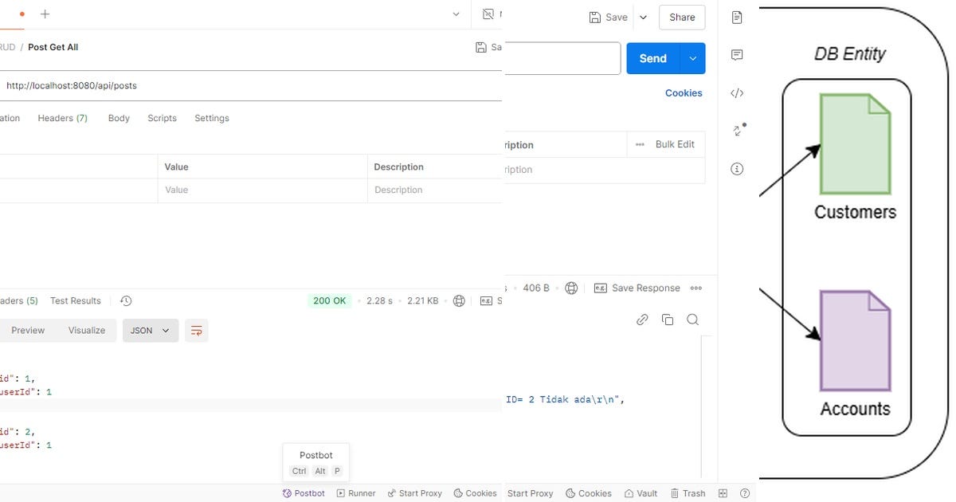Open the Comments panel

pos(737,55)
